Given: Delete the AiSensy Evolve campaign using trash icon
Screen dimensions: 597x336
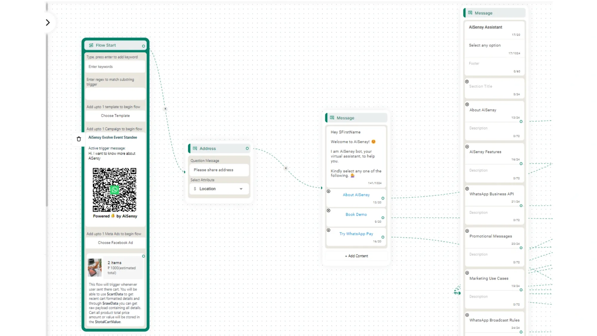Looking at the screenshot, I should click(x=79, y=139).
